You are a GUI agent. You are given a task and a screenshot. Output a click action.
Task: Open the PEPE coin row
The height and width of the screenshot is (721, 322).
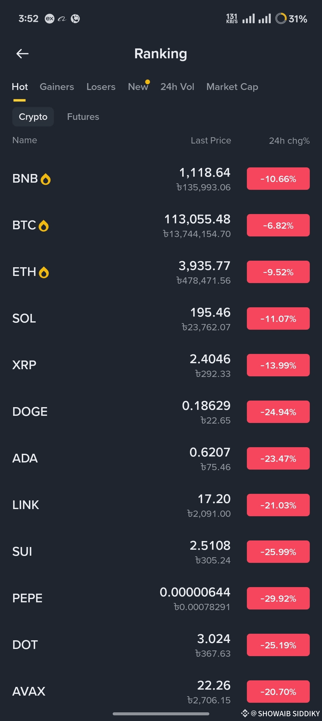click(x=161, y=598)
